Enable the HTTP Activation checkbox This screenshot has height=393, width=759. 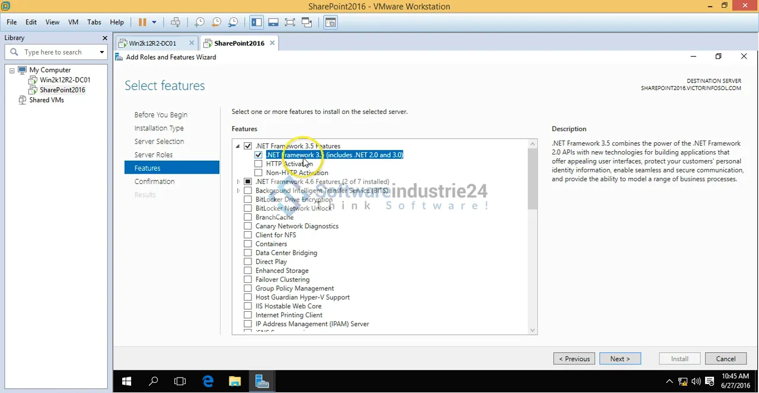259,164
